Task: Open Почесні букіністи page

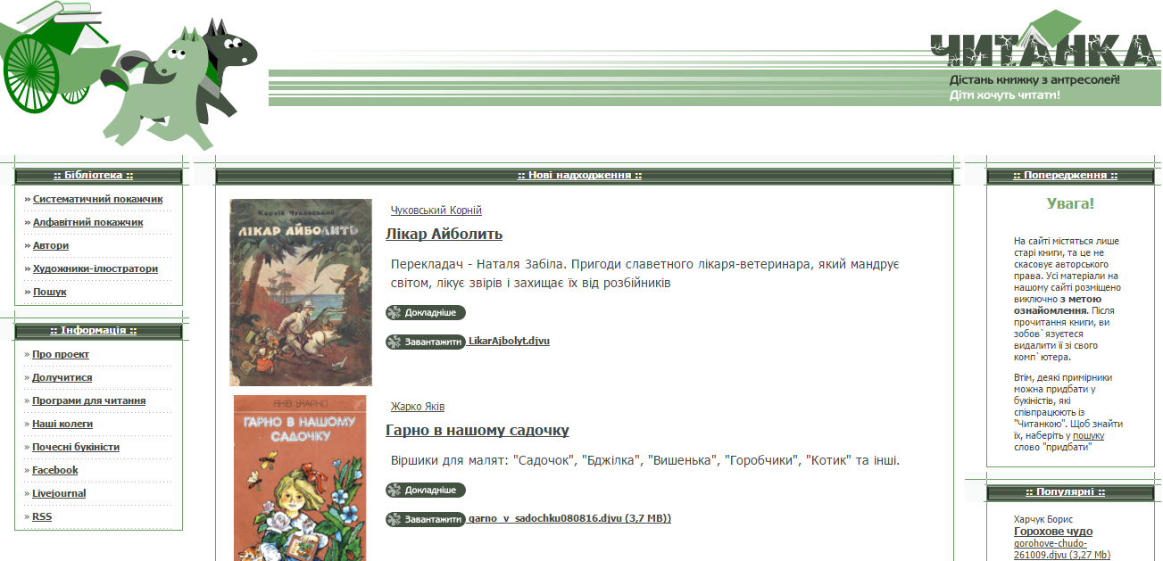Action: pos(76,447)
